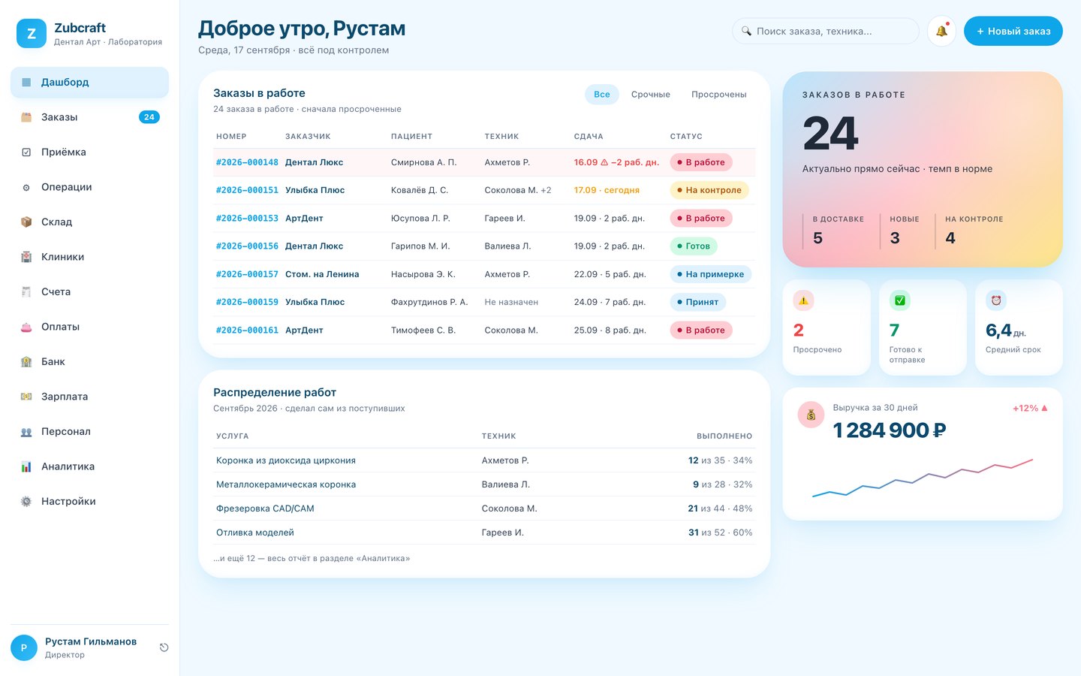
Task: Open Счета via its document icon
Action: 26,291
